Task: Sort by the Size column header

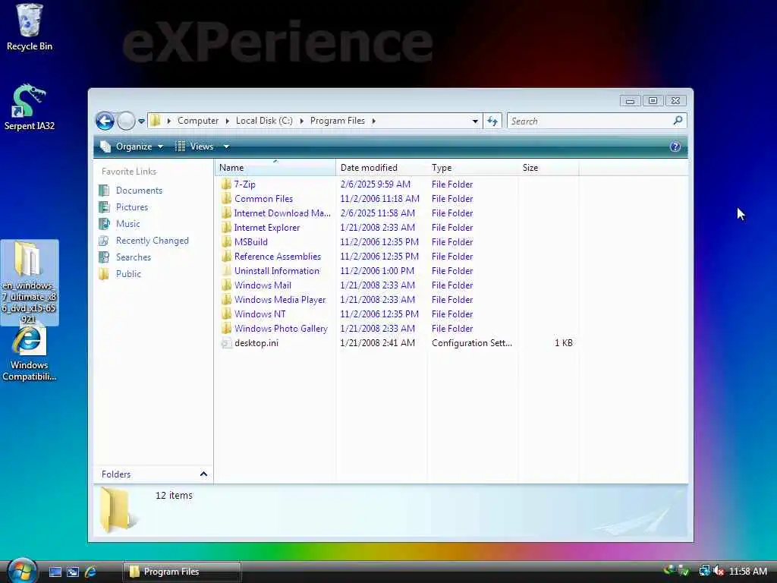Action: click(x=548, y=168)
